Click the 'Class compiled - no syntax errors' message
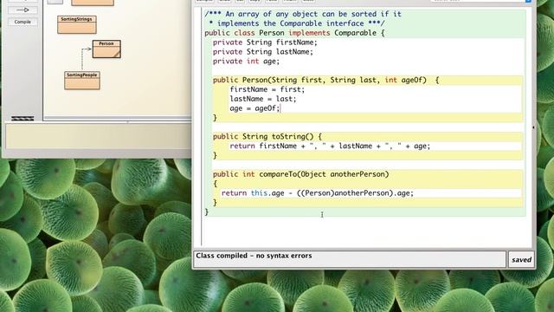 [x=254, y=256]
